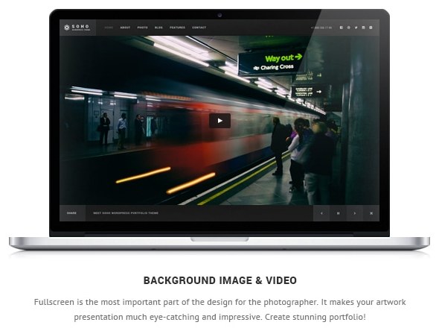Play the video with center play button
Viewport: 439px width, 331px height.
[x=219, y=121]
